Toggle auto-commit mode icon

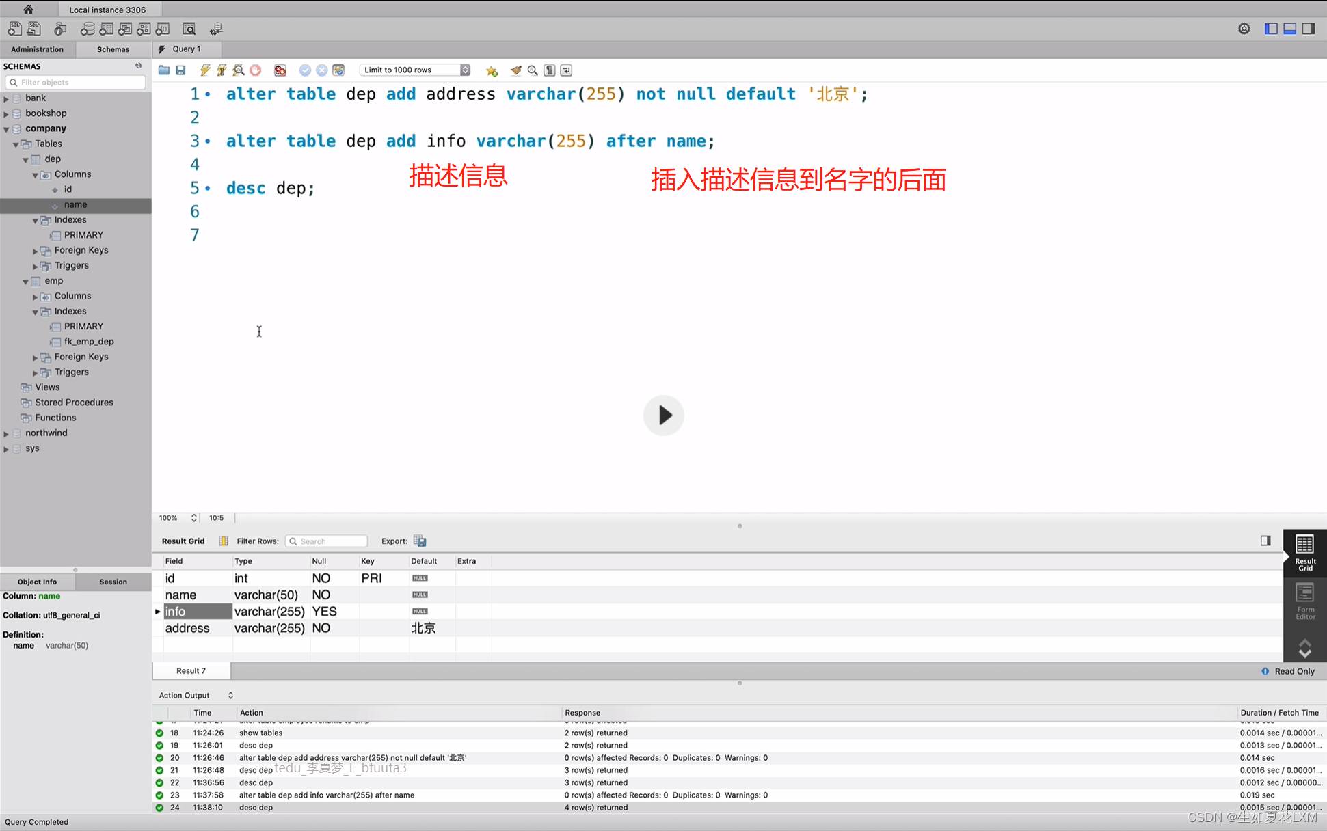[x=338, y=70]
